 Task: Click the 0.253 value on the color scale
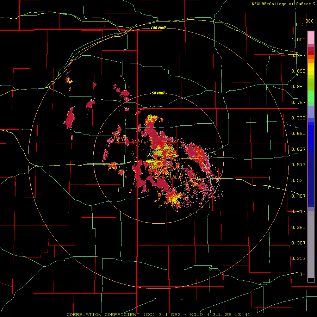tap(298, 259)
